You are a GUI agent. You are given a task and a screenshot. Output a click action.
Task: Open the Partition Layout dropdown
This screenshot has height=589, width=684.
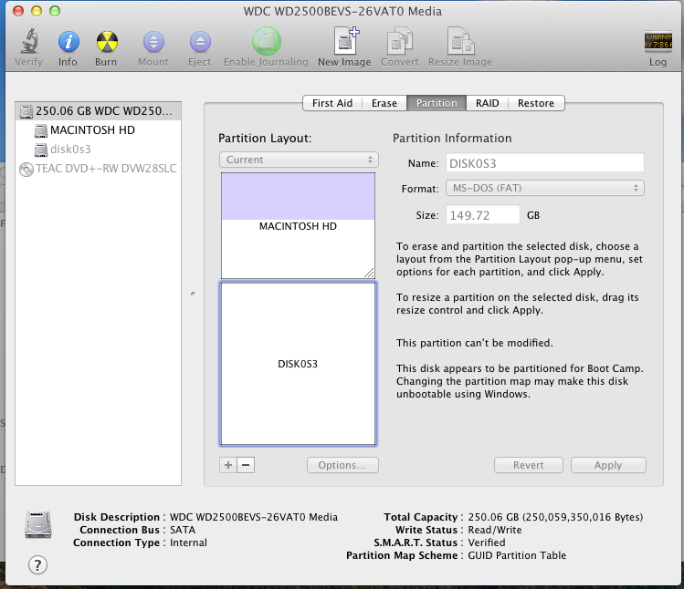click(x=299, y=160)
